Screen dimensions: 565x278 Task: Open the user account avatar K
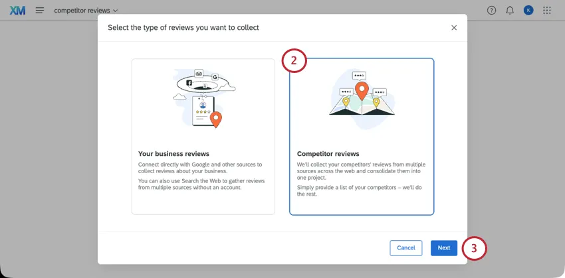tap(528, 11)
